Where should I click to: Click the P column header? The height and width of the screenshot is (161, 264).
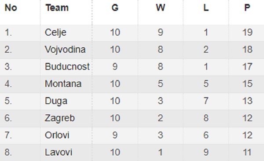coord(247,8)
